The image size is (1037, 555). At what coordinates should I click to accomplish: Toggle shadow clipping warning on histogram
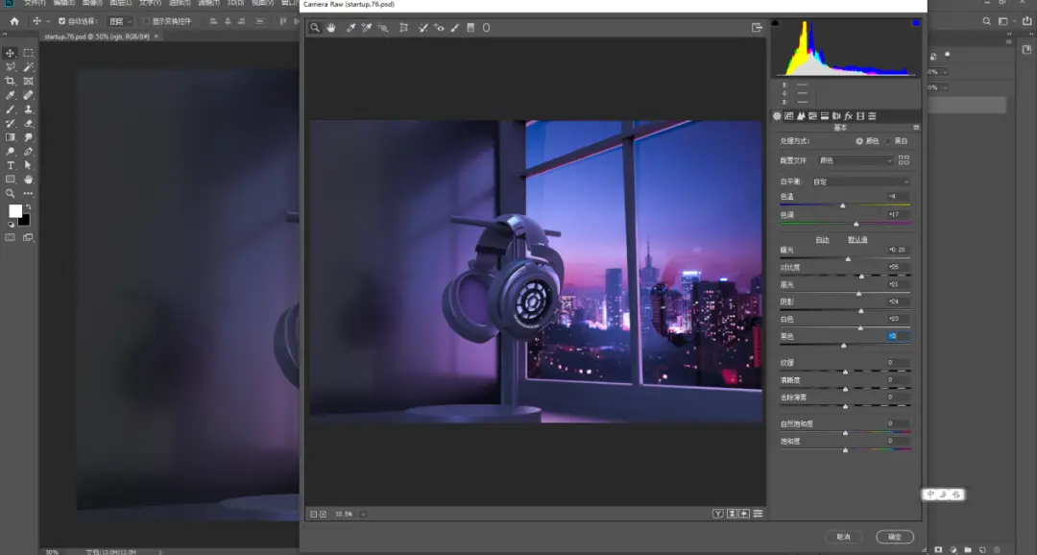click(776, 23)
